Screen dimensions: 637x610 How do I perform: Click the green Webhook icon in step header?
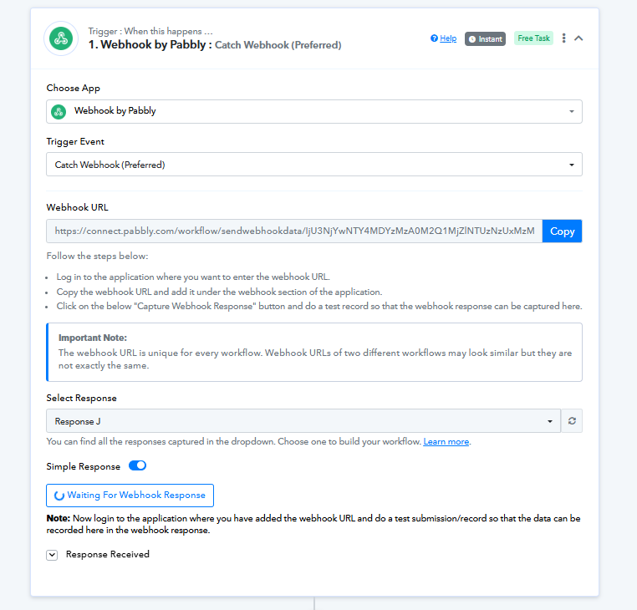(59, 38)
